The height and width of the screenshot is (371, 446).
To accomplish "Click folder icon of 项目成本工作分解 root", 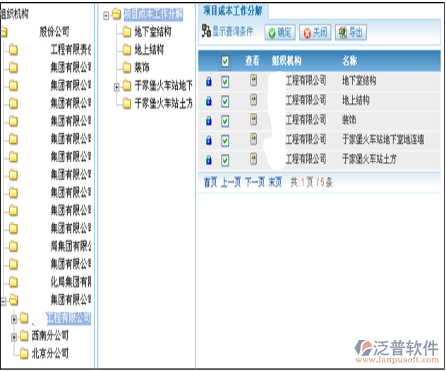I will point(116,14).
